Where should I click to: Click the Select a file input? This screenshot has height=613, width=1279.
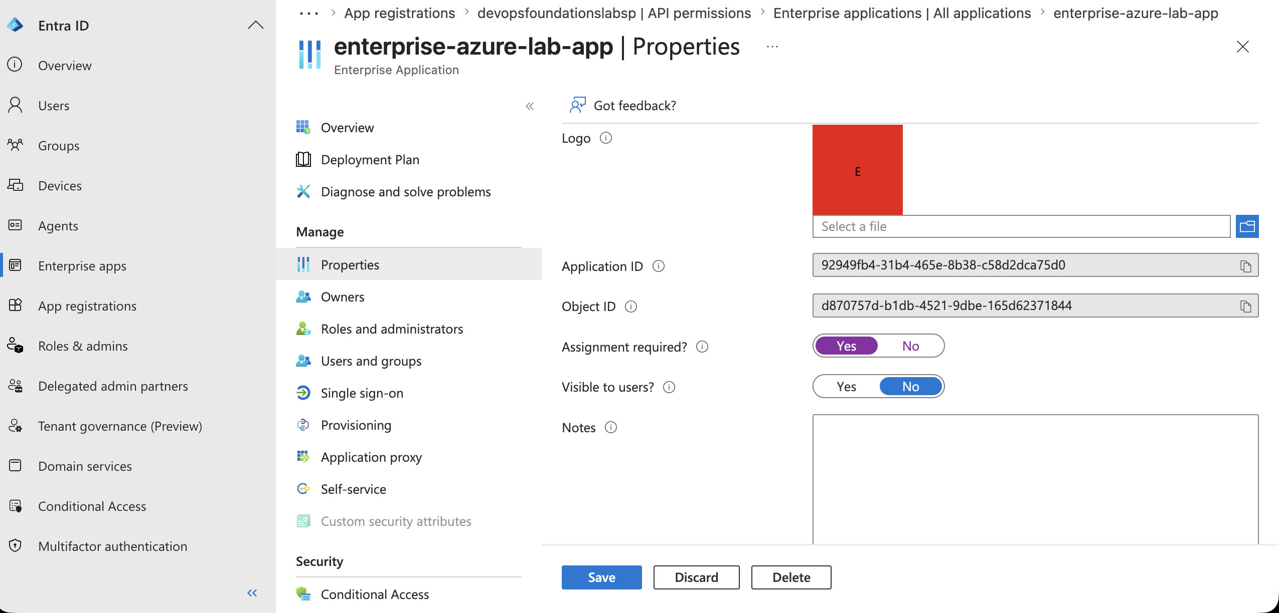click(1021, 226)
